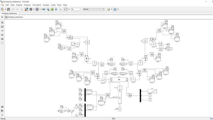
Task: Open the Edit menu
Action: point(7,5)
